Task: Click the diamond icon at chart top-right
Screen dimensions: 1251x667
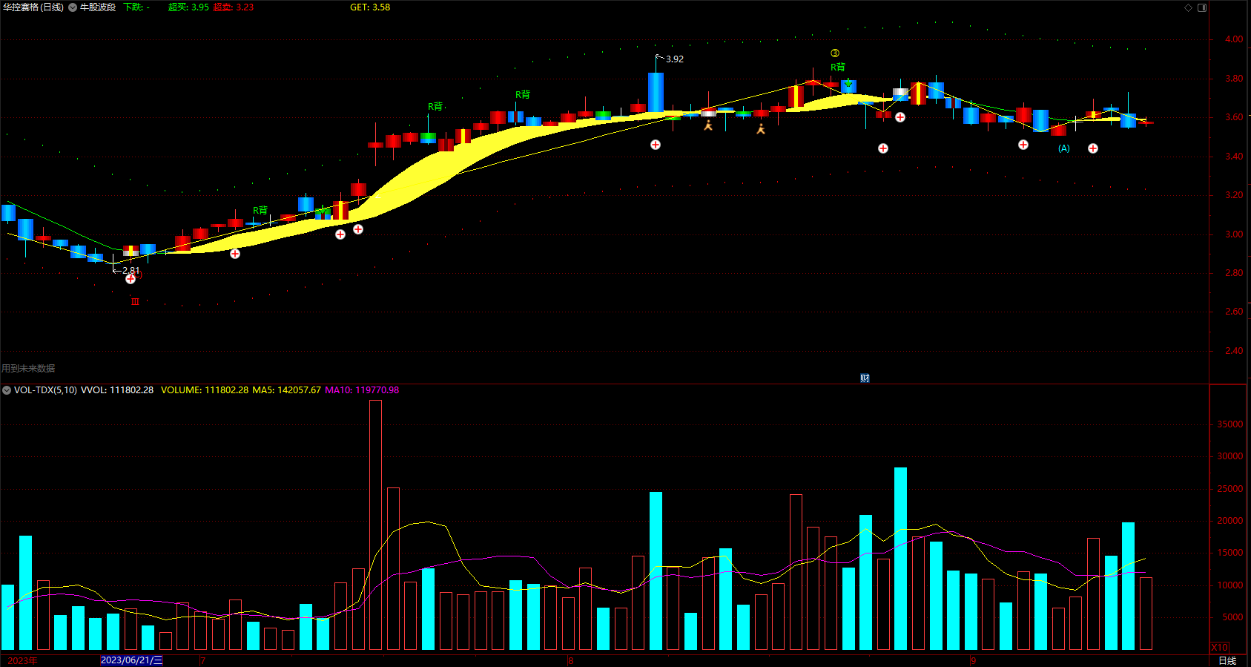Action: [1188, 7]
